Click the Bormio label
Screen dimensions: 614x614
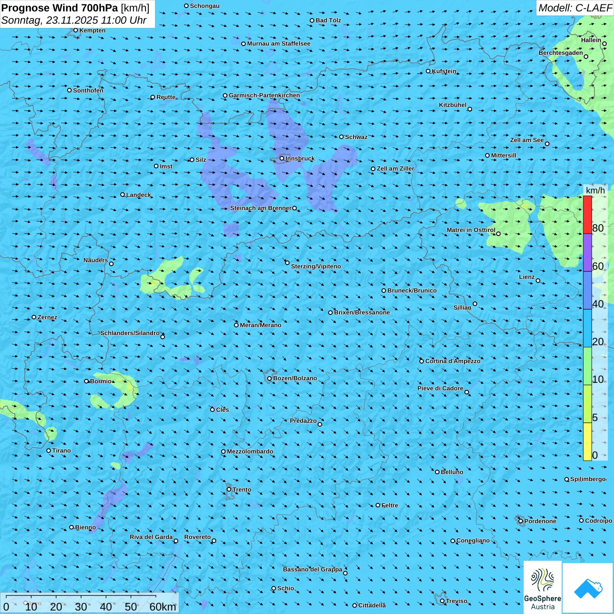(x=101, y=381)
